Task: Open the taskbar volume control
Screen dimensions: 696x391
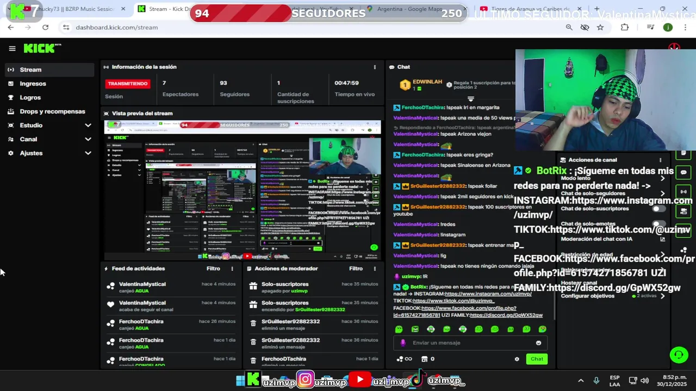Action: (645, 381)
